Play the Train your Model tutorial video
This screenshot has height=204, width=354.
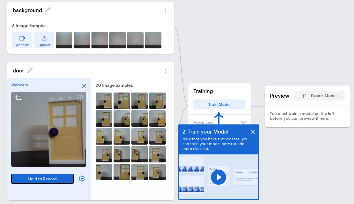tap(219, 177)
